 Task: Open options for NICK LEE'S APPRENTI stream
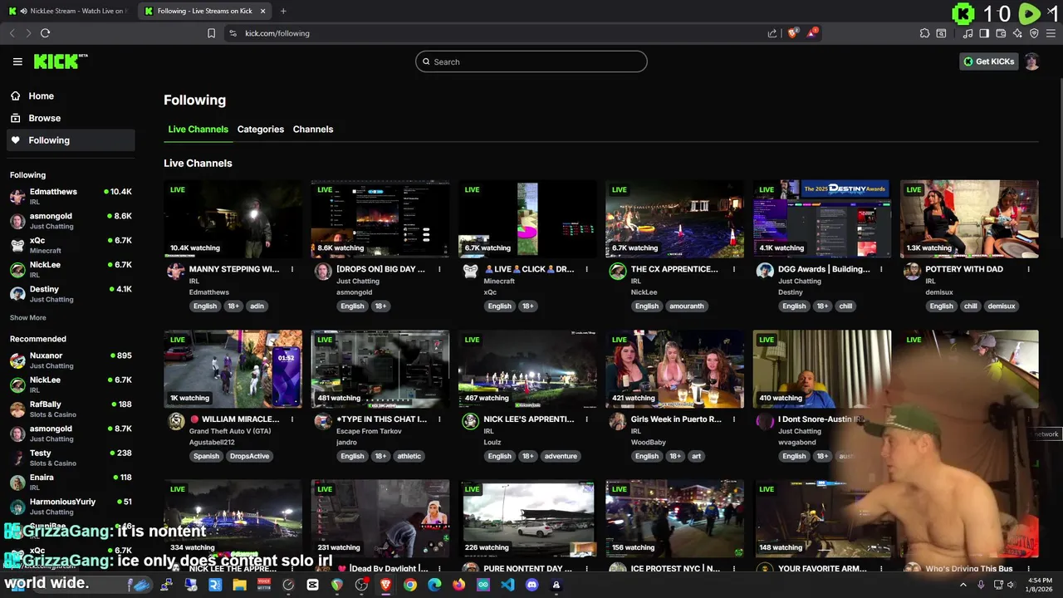click(586, 419)
